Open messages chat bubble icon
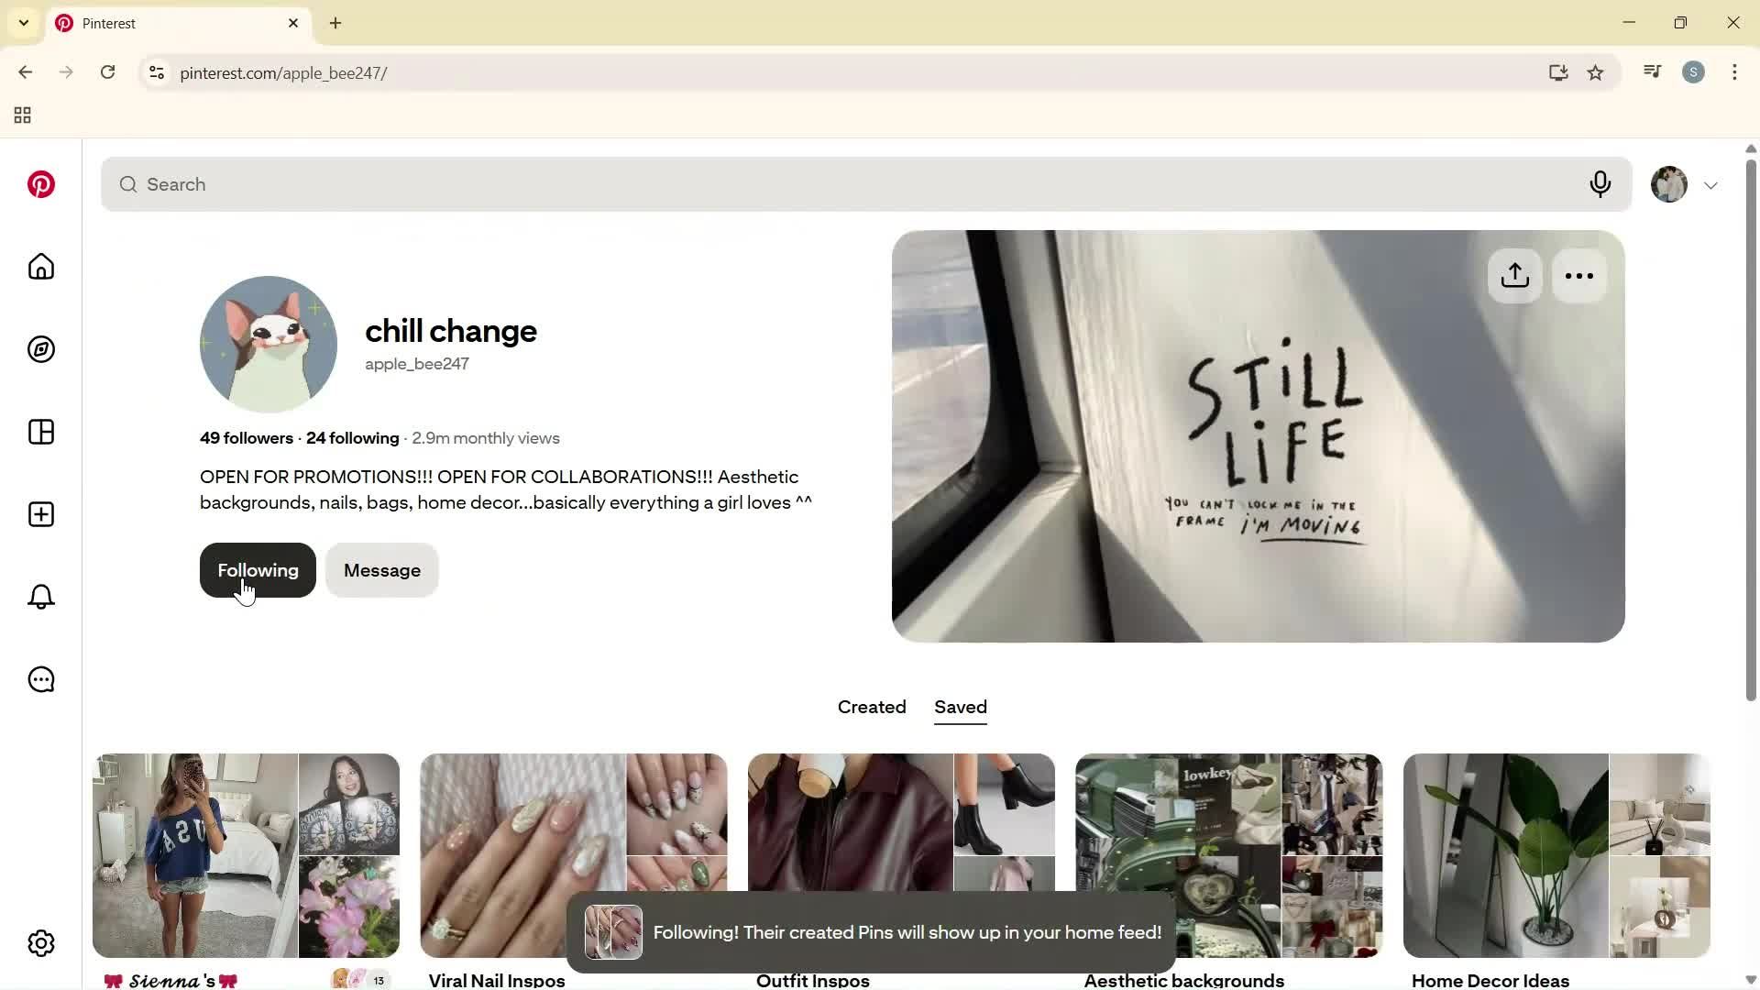This screenshot has width=1760, height=990. point(41,679)
